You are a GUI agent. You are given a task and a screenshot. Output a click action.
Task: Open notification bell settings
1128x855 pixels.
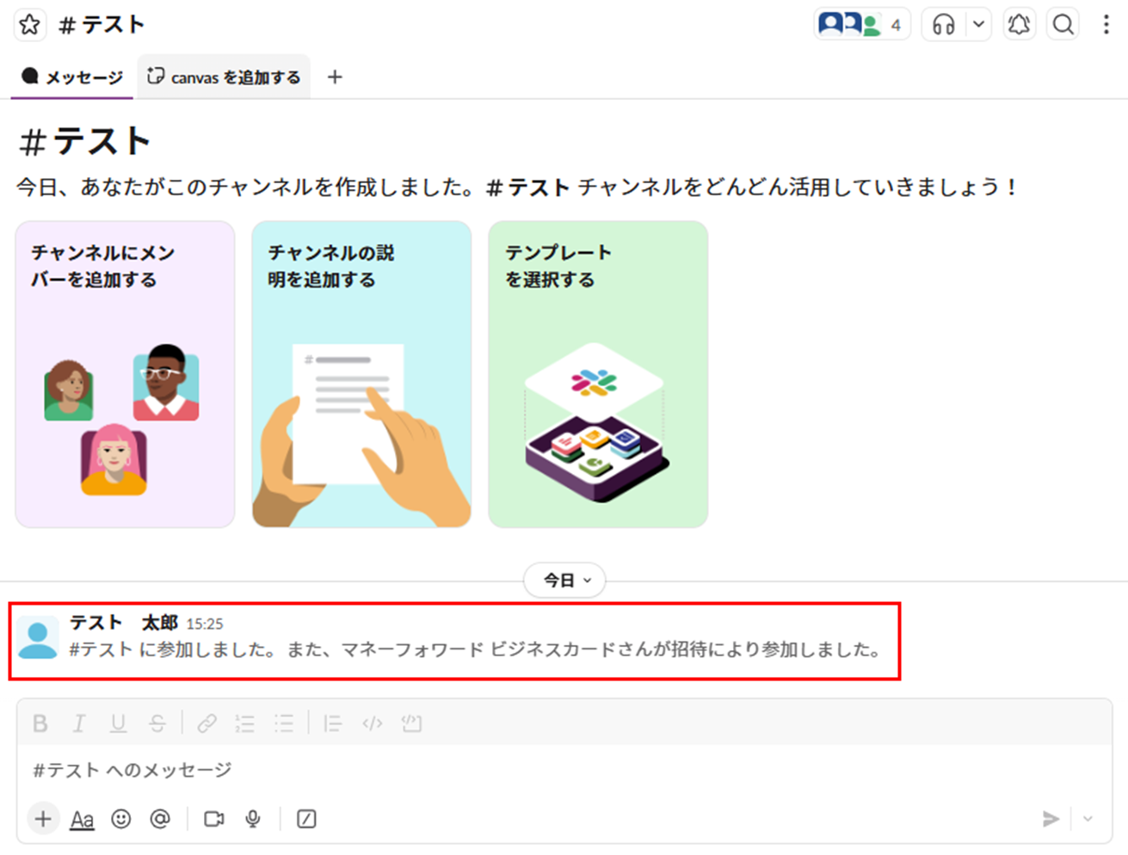[1019, 25]
